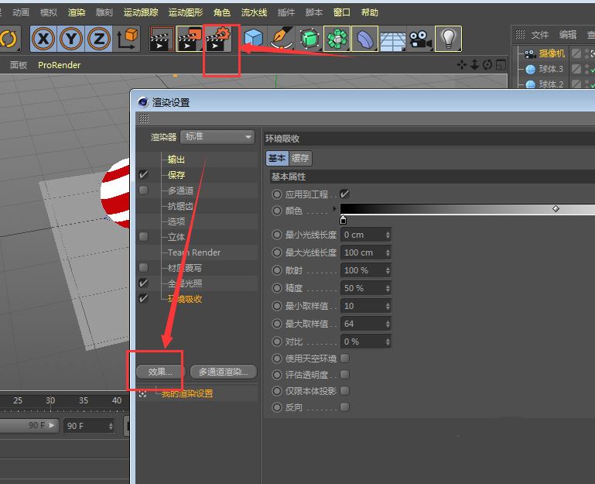Open the 渲染 menu in menu bar
Image resolution: width=595 pixels, height=484 pixels.
77,12
